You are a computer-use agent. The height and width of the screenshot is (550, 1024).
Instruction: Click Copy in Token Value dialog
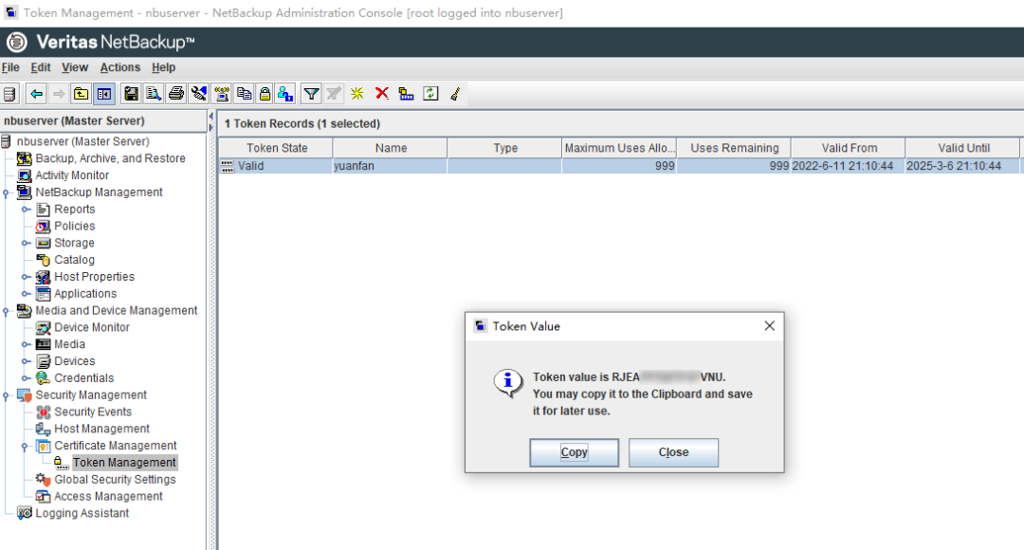574,452
